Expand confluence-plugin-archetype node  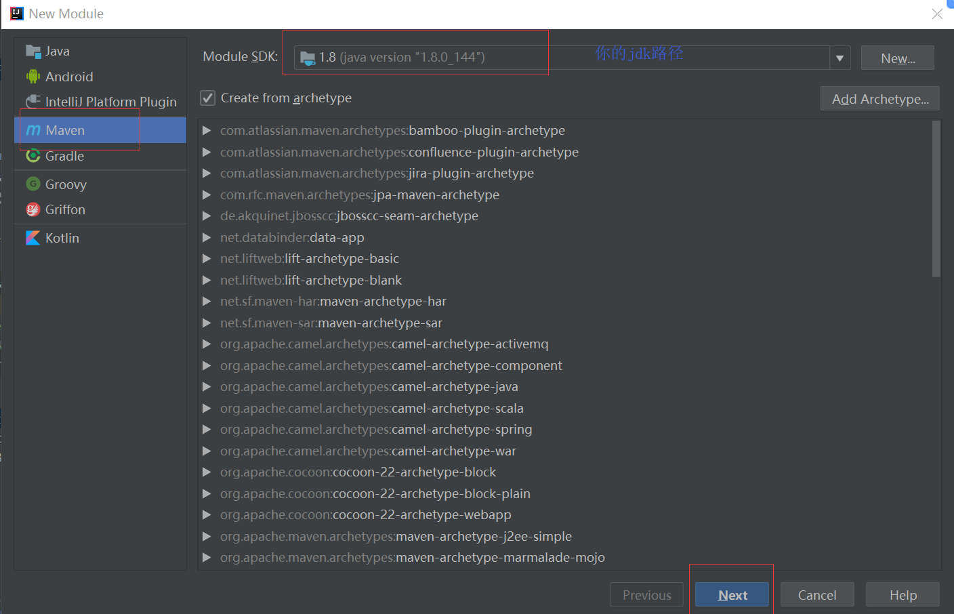pos(207,152)
